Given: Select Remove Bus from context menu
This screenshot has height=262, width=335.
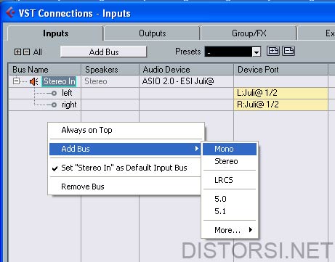Looking at the screenshot, I should 125,187.
